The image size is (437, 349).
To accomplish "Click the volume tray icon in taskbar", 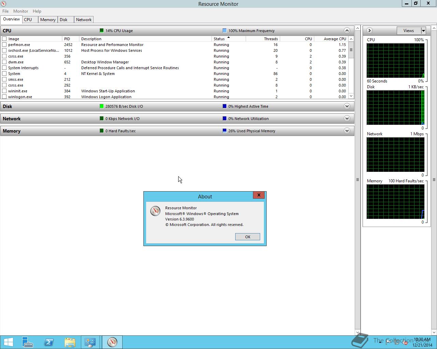I will coord(405,343).
